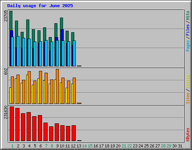Click the 602 visits axis value

(x=6, y=72)
